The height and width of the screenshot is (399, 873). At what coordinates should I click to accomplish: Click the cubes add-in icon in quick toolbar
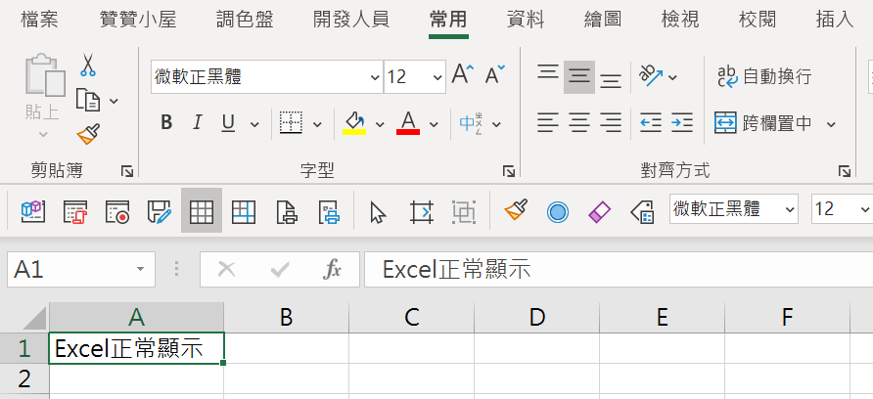(33, 211)
